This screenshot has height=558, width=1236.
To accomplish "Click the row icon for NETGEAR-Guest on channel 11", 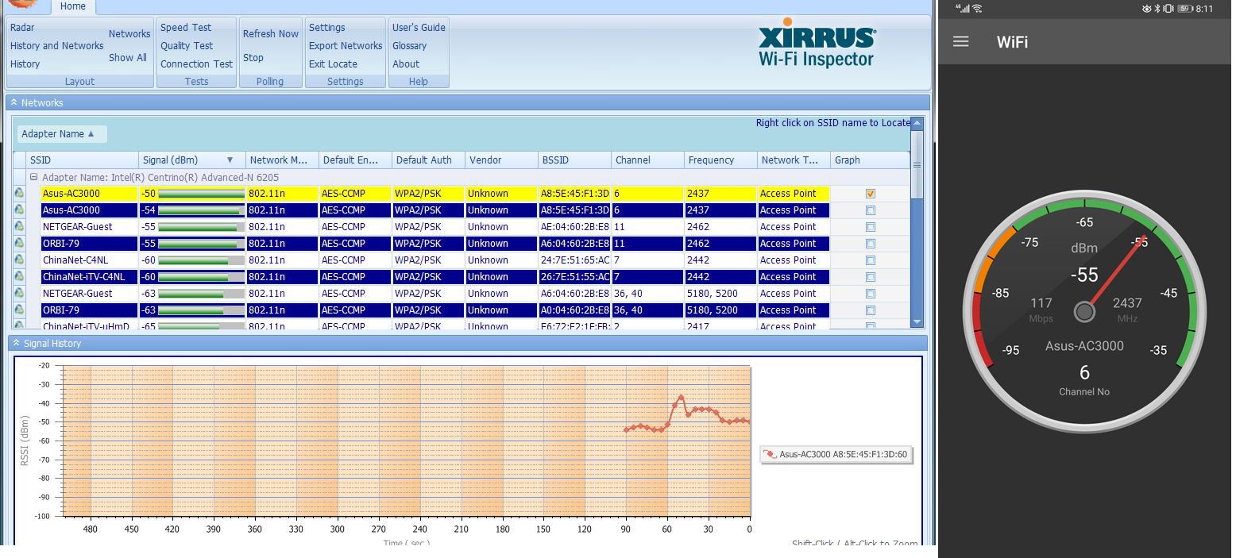I will [x=19, y=226].
